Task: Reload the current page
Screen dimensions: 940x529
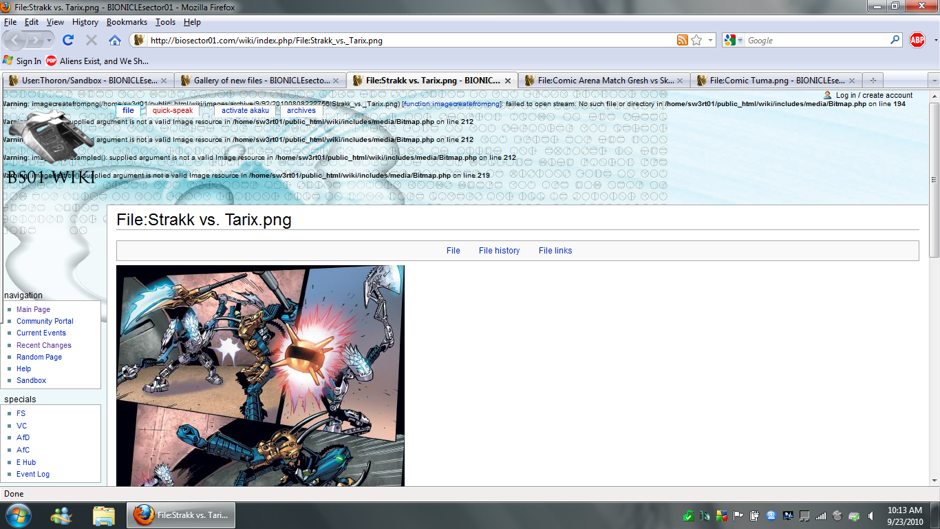Action: [68, 40]
